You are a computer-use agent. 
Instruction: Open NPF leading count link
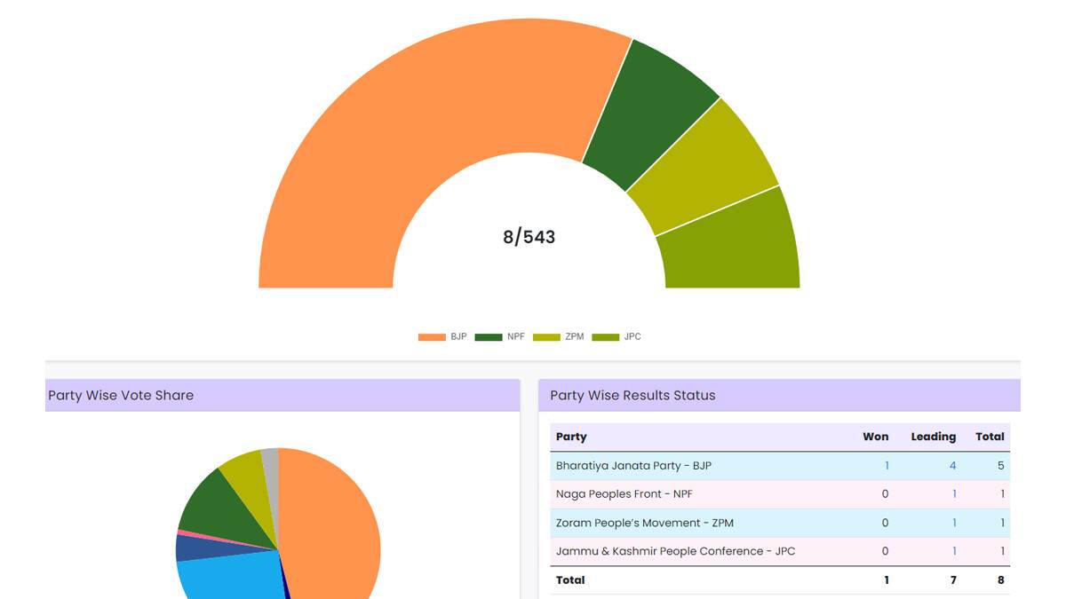[x=954, y=494]
